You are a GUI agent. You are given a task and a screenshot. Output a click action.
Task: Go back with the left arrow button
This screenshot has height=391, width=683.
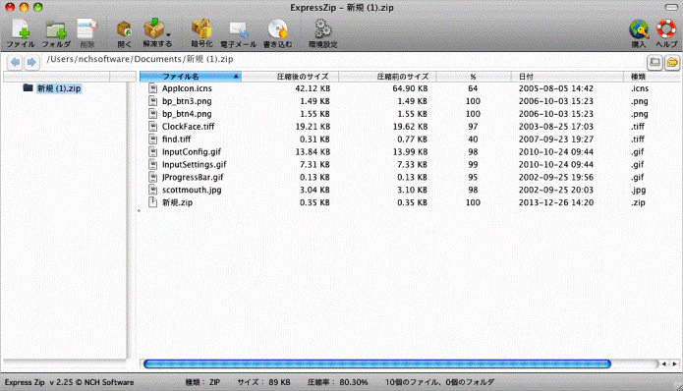point(16,62)
